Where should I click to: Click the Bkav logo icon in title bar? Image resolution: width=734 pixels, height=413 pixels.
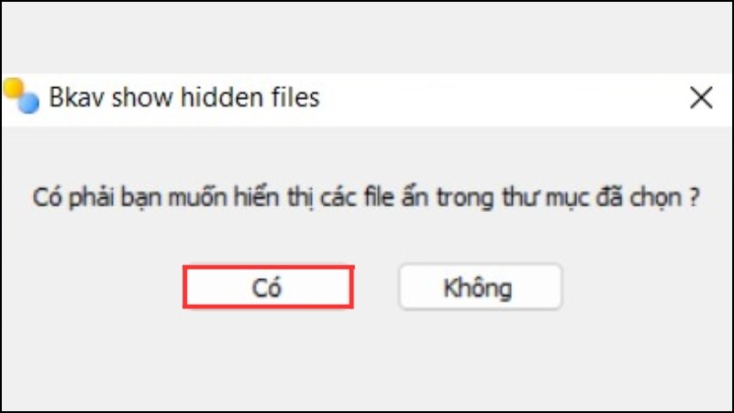21,96
